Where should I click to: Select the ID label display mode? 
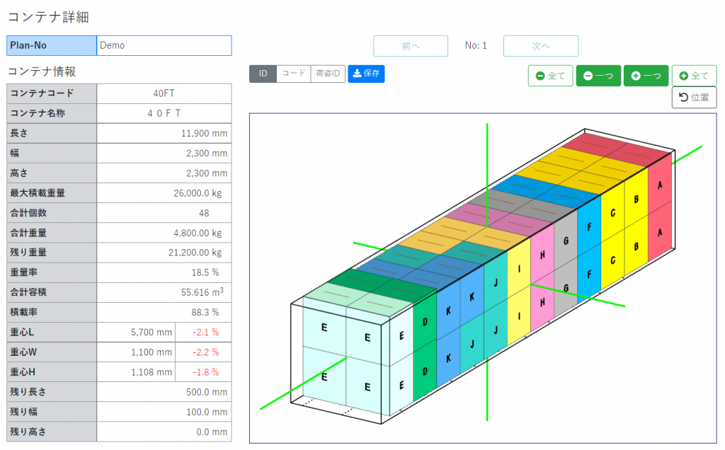[263, 74]
